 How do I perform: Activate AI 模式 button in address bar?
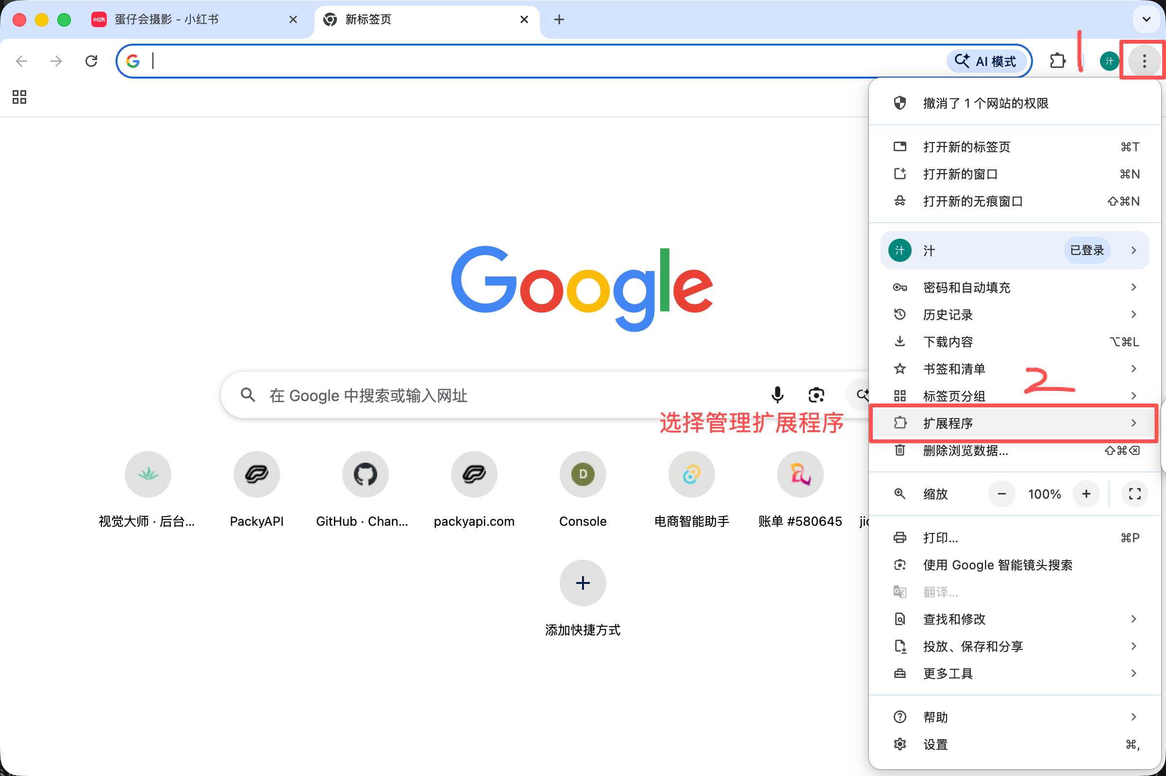(x=986, y=61)
